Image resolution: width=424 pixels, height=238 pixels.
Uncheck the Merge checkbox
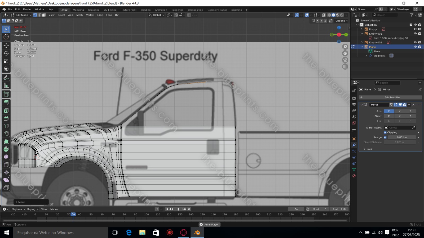coord(385,137)
